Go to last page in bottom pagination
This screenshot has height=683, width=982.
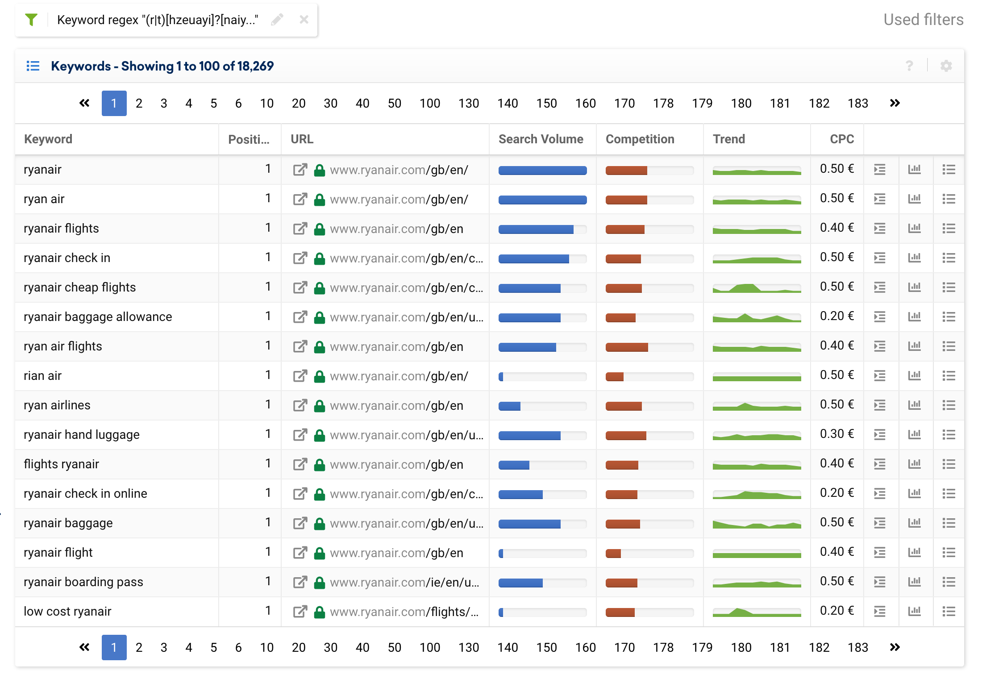895,647
